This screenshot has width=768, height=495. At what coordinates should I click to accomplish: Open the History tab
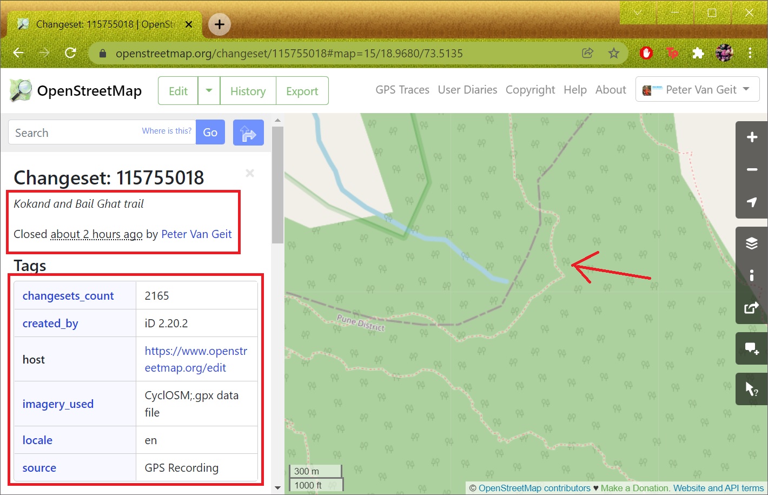[x=248, y=91]
